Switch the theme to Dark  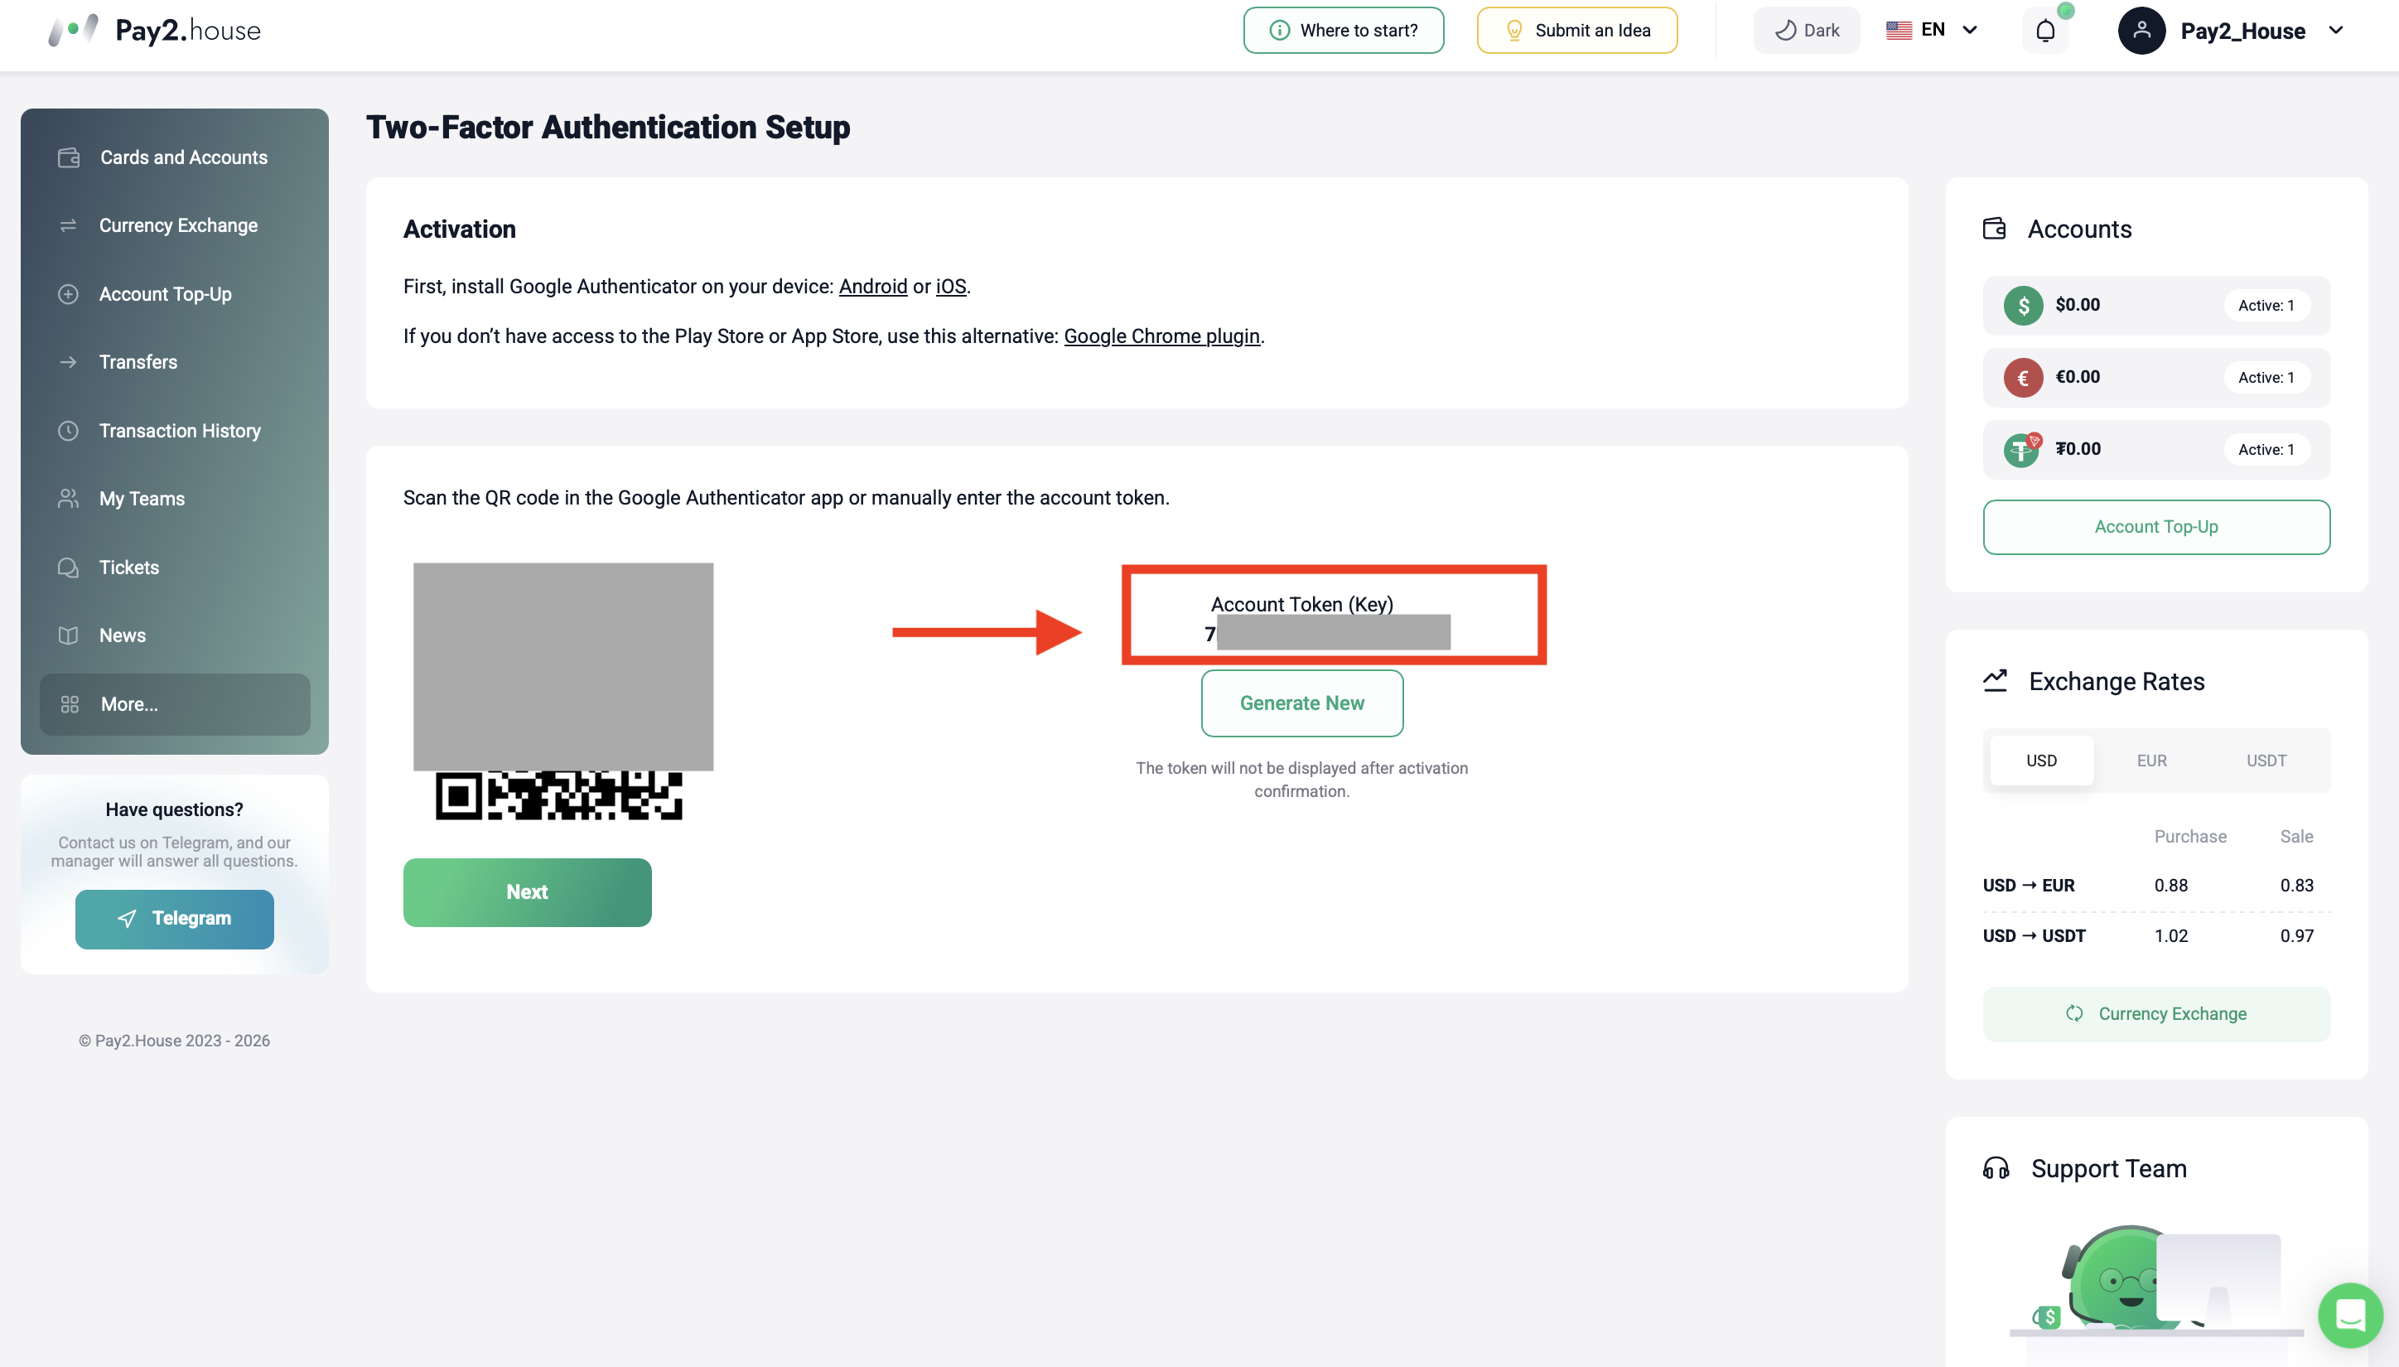pos(1806,31)
